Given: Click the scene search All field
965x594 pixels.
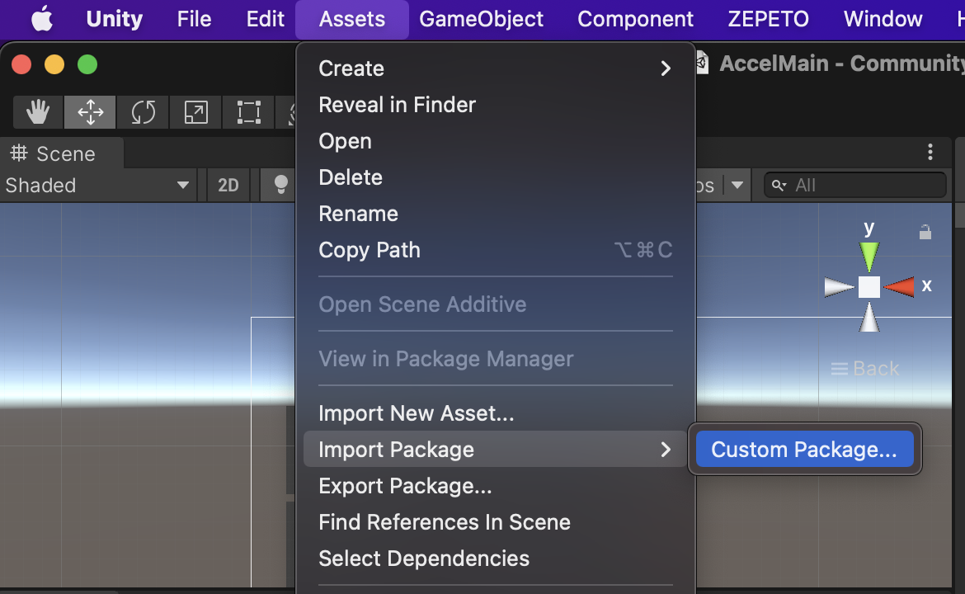Looking at the screenshot, I should 854,186.
